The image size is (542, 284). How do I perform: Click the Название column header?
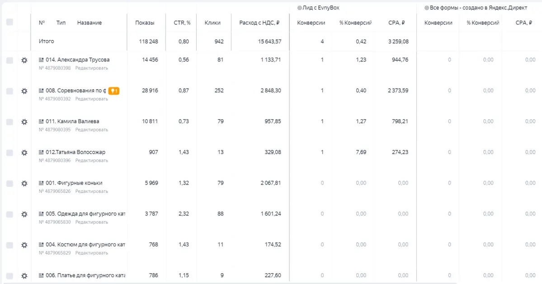pyautogui.click(x=90, y=23)
